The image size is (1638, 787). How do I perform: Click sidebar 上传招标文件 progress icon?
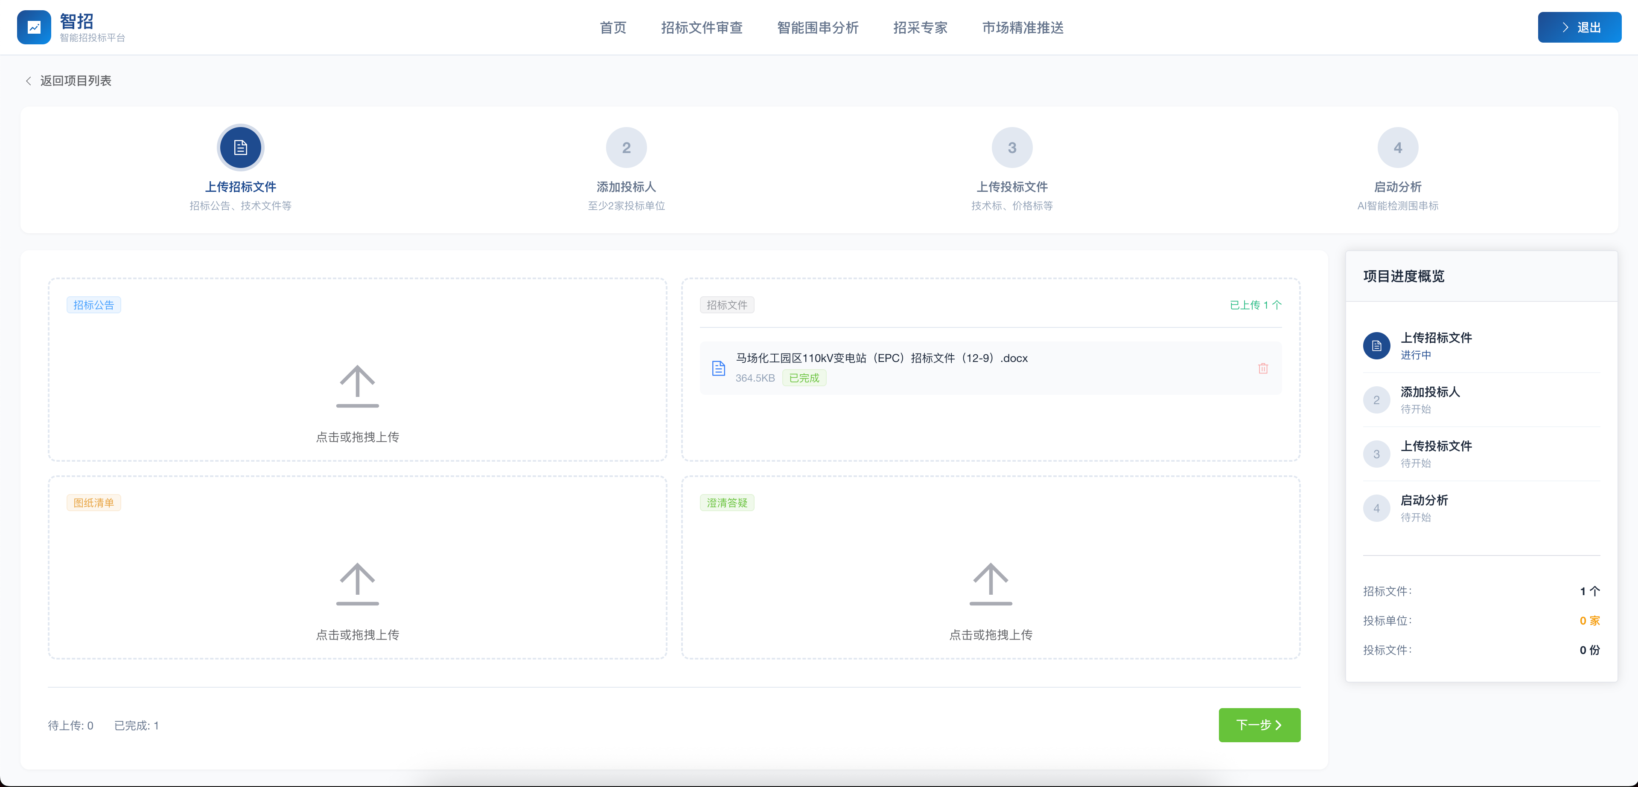point(1376,346)
